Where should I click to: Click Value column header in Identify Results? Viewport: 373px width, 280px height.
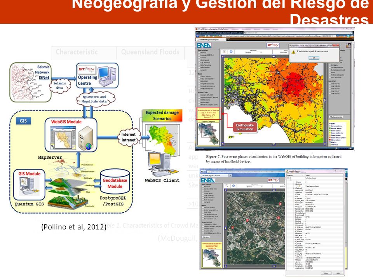(324, 175)
